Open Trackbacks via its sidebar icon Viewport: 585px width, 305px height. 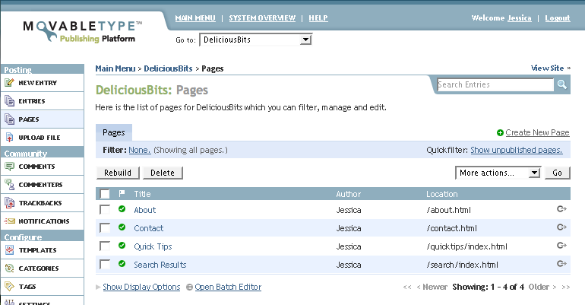(10, 203)
